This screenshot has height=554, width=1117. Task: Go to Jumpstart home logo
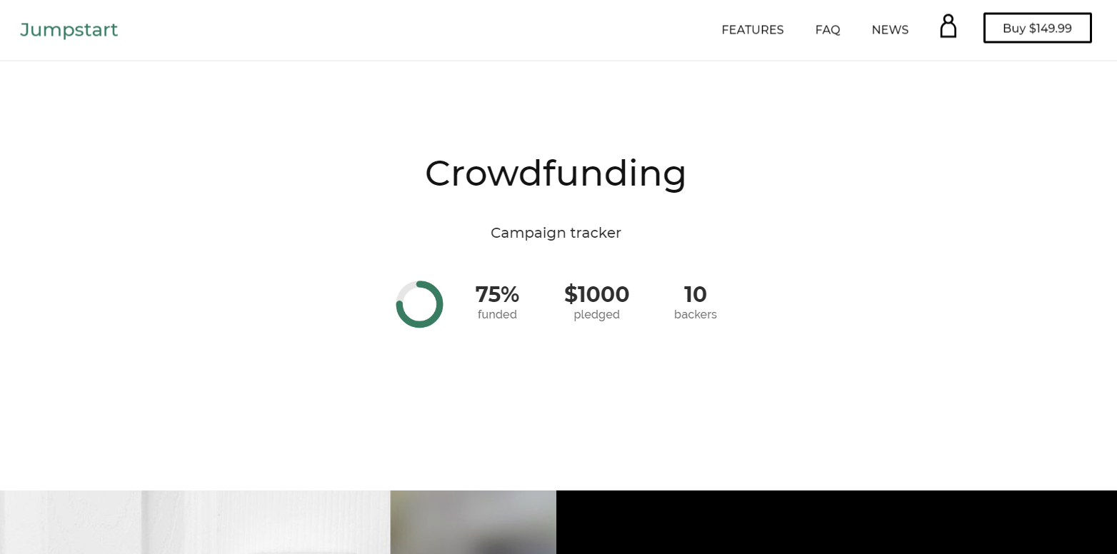pos(69,30)
